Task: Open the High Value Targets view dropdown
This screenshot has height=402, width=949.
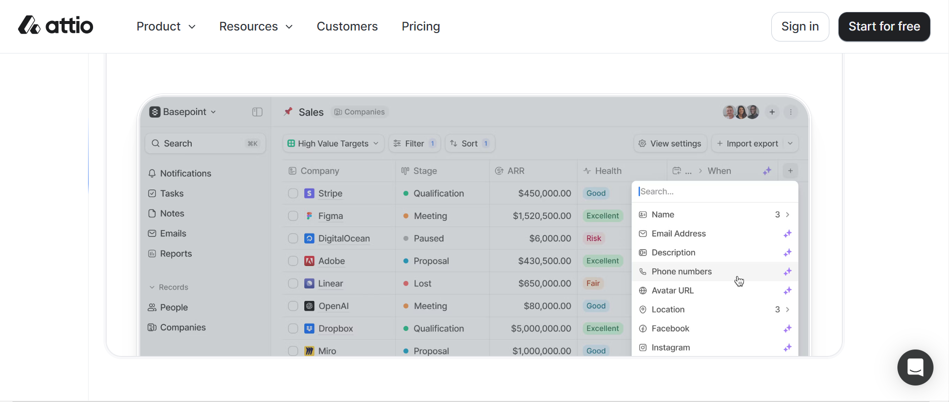Action: tap(333, 143)
